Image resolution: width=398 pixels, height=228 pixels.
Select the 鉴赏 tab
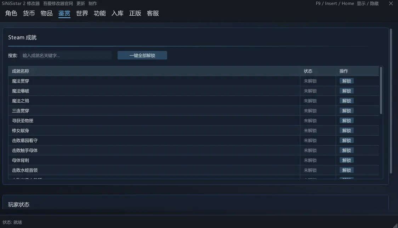click(64, 13)
